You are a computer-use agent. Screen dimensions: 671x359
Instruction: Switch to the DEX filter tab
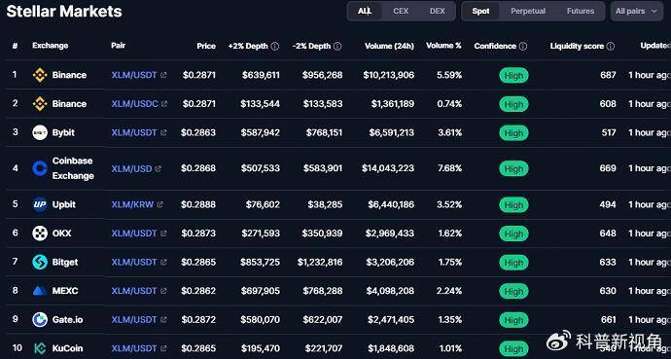438,11
